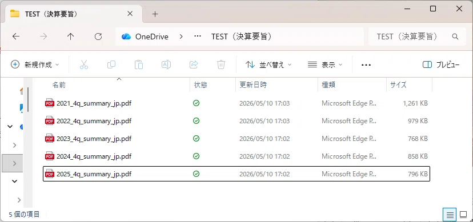This screenshot has height=222, width=473.
Task: Click the 1,261 KB size cell
Action: point(415,103)
